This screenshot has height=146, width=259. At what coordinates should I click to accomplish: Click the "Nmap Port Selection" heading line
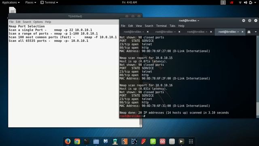27,26
